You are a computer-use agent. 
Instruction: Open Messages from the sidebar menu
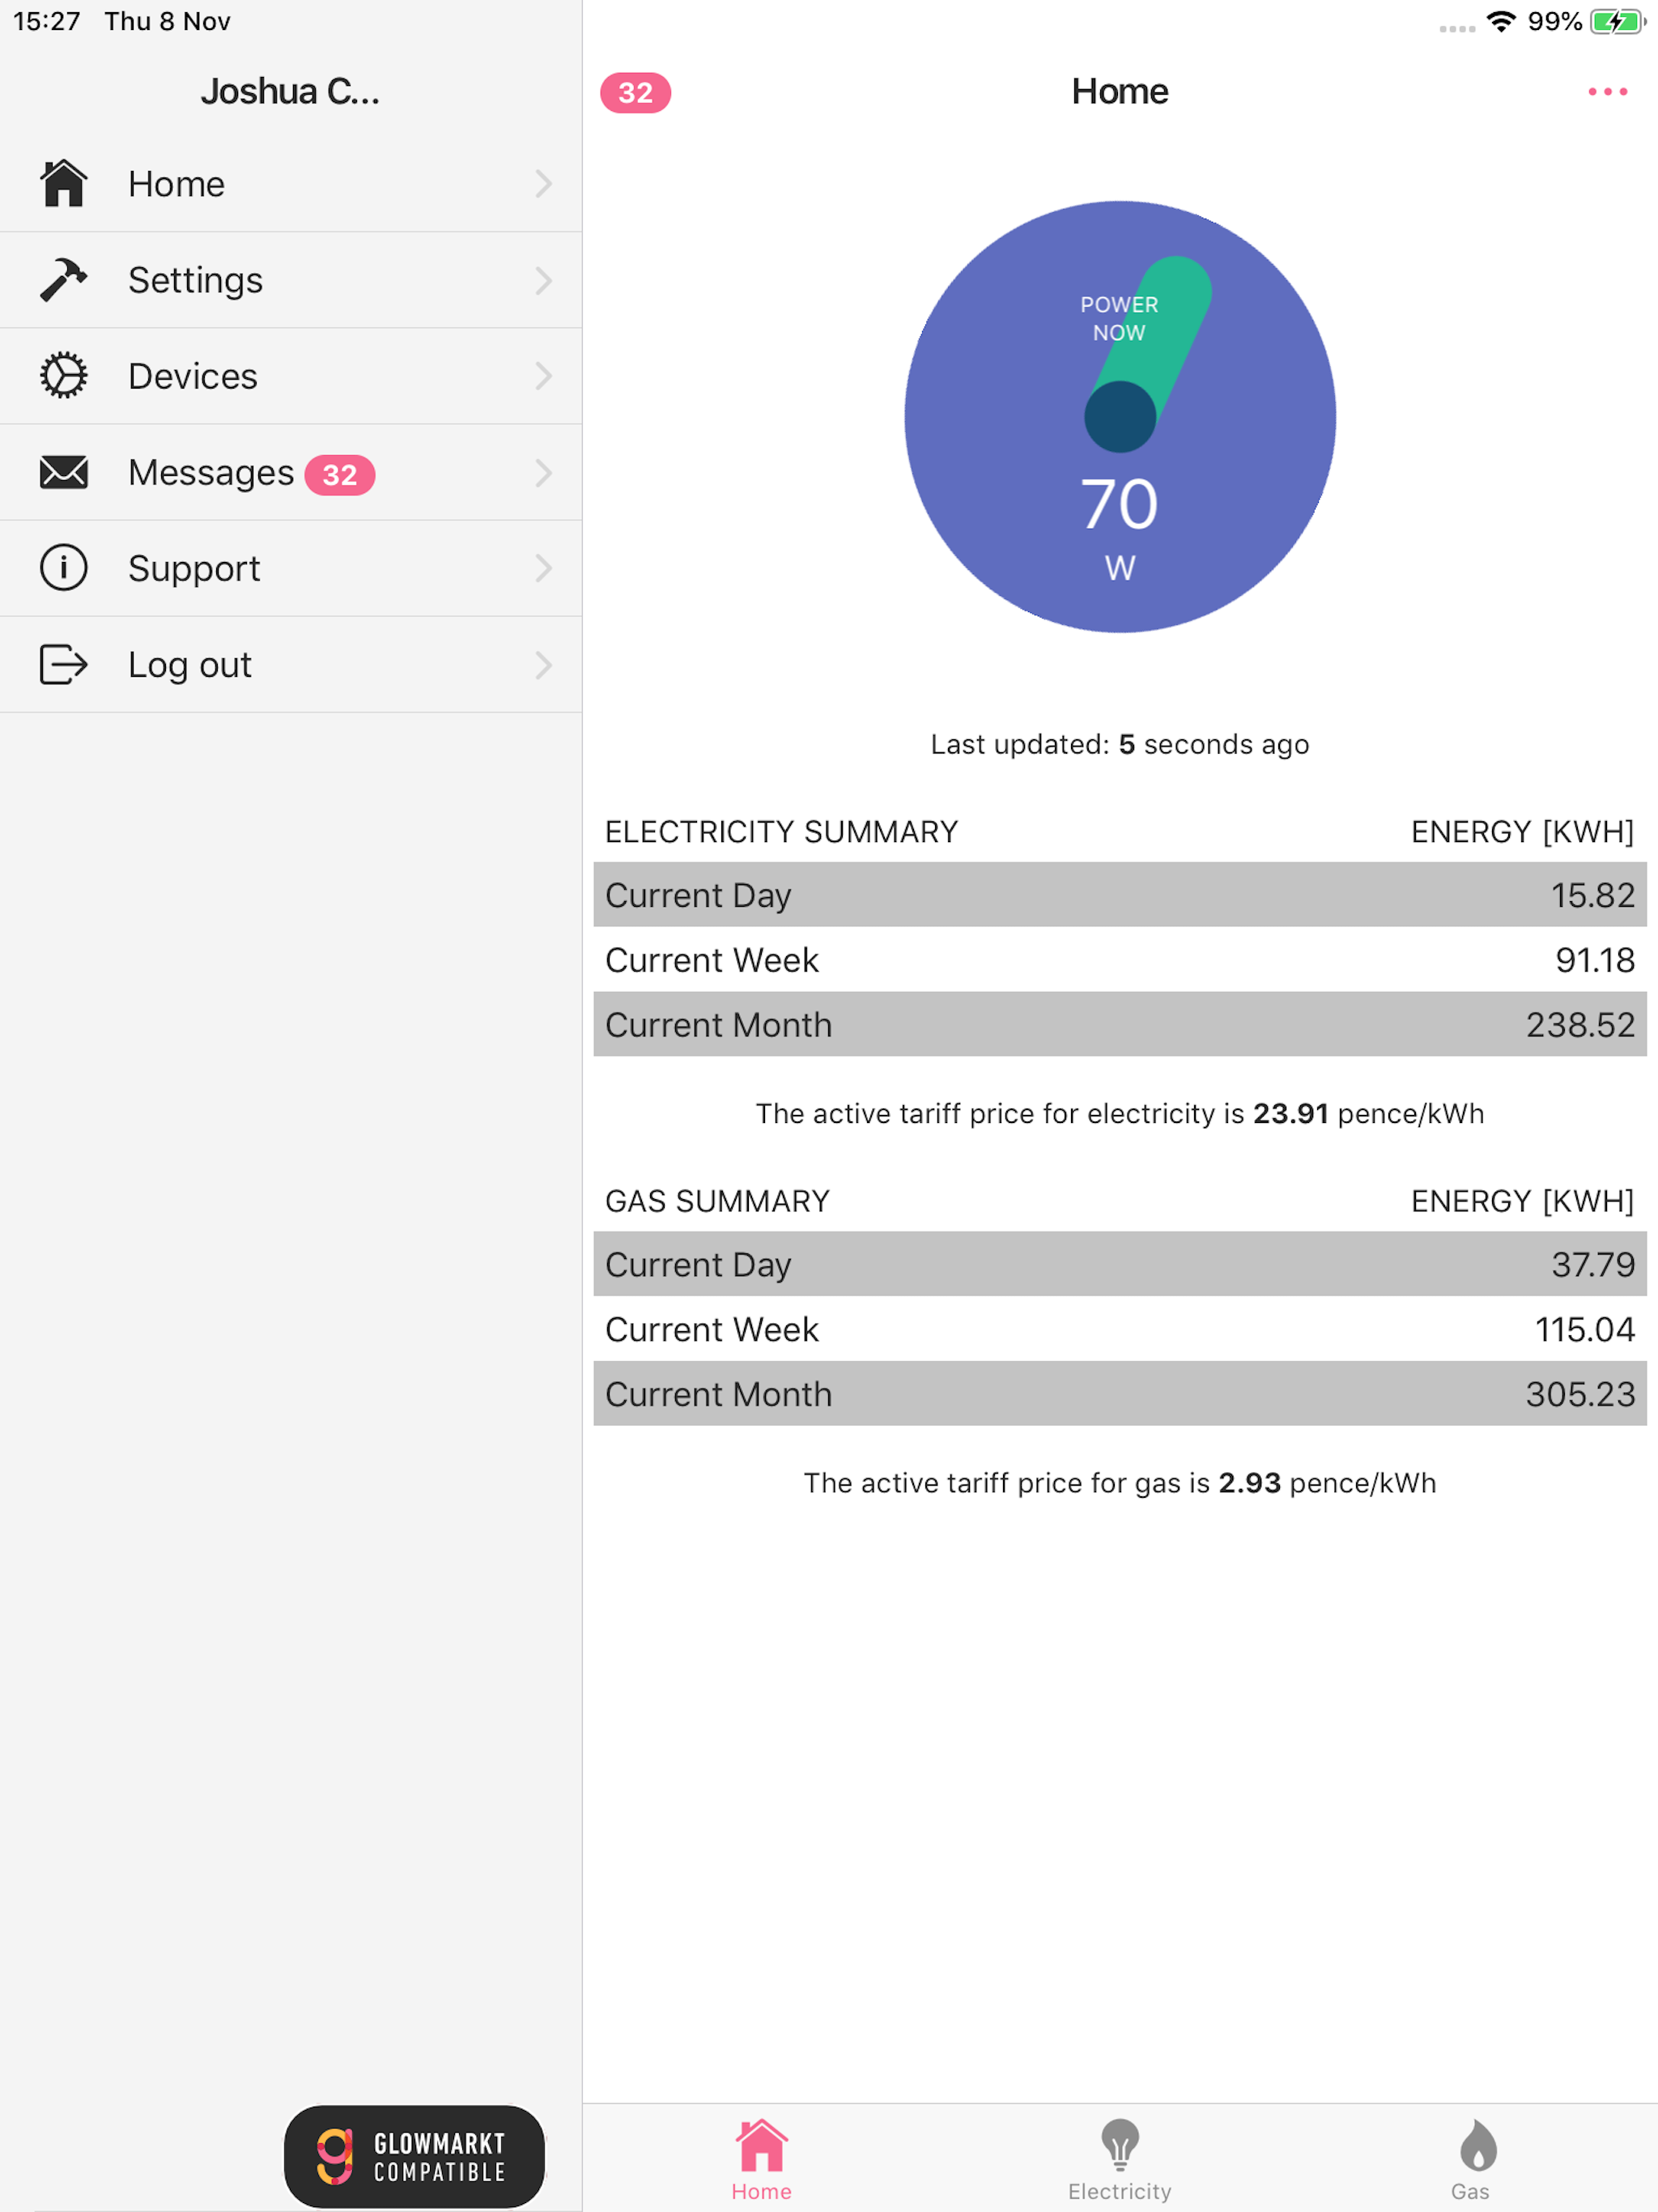pos(291,472)
